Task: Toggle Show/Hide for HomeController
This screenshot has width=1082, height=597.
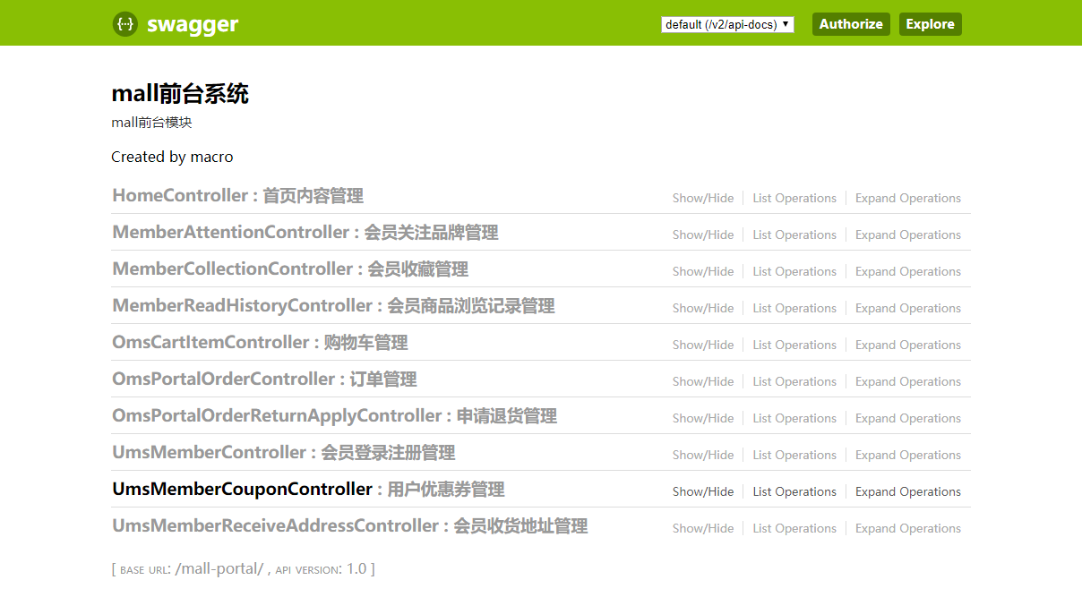Action: (702, 199)
